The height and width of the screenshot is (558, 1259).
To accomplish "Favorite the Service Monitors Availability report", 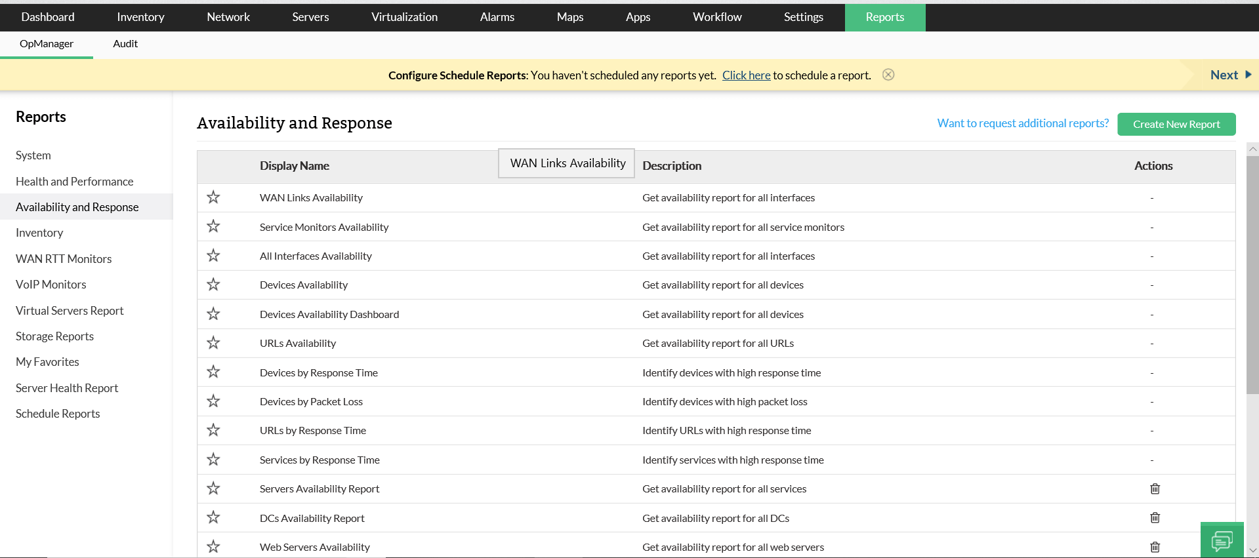I will pyautogui.click(x=213, y=226).
